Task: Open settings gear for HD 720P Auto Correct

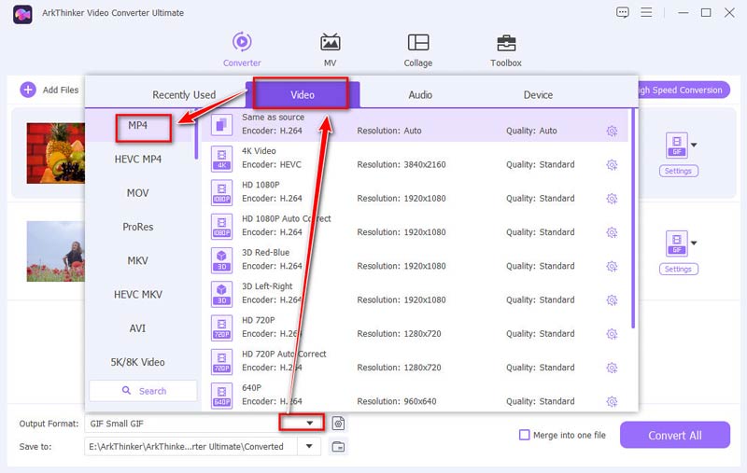Action: pyautogui.click(x=612, y=368)
